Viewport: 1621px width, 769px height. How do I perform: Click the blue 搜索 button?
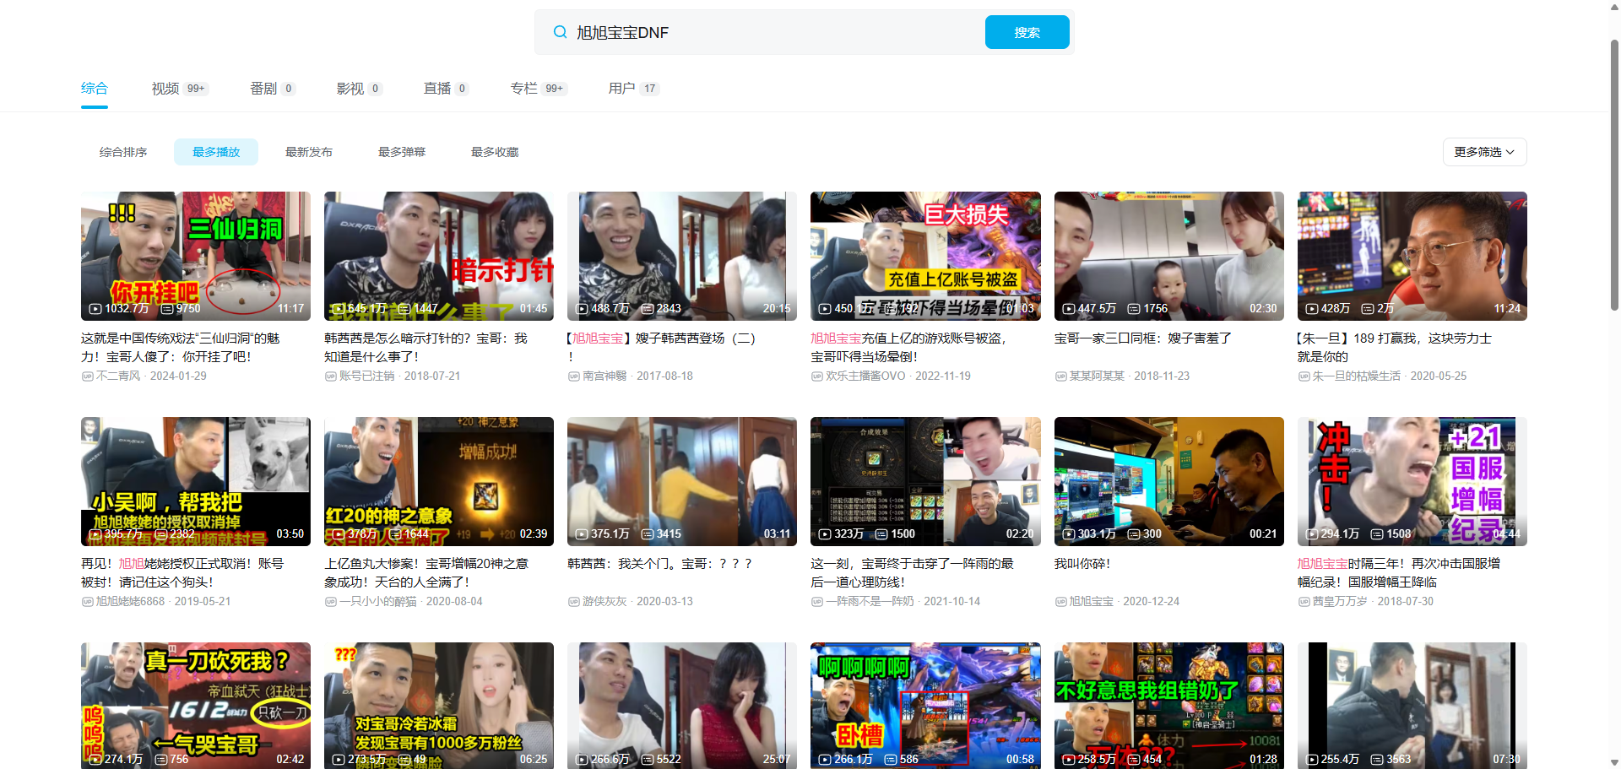[1027, 31]
